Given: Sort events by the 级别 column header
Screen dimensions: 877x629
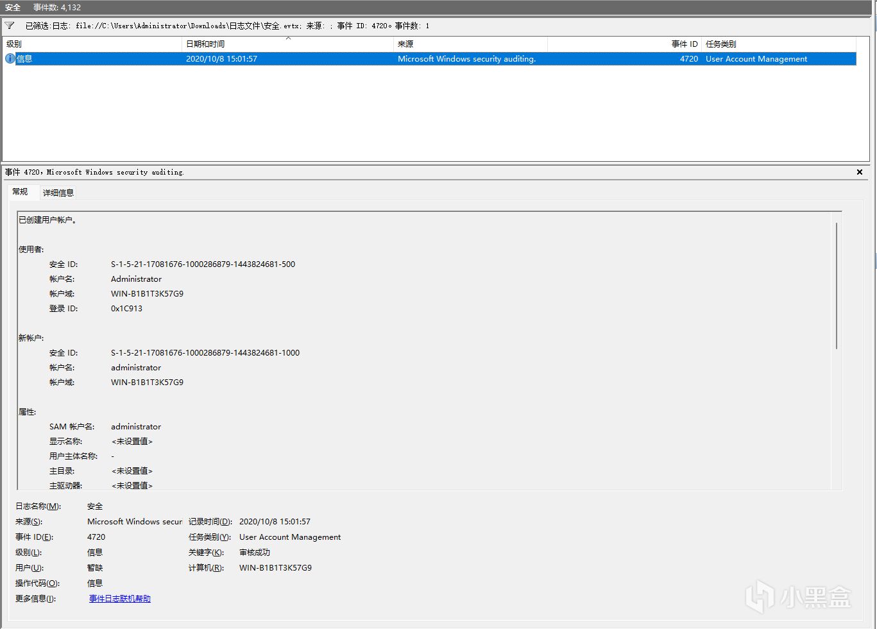Looking at the screenshot, I should tap(92, 44).
